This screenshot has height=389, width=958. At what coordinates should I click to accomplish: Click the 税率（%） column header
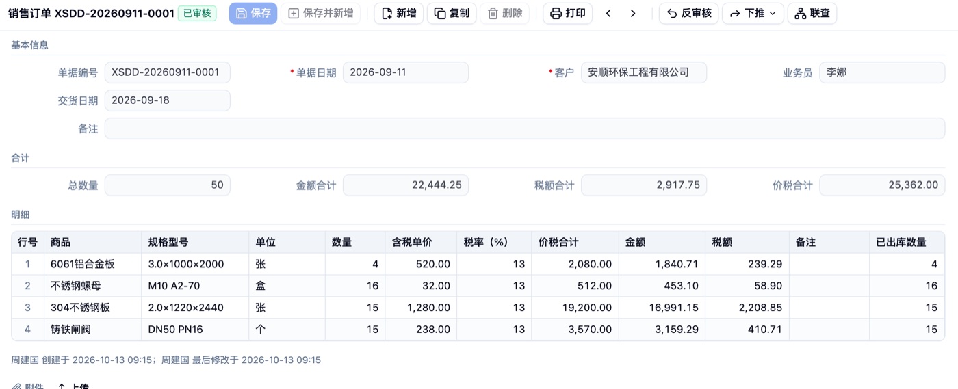click(x=494, y=242)
